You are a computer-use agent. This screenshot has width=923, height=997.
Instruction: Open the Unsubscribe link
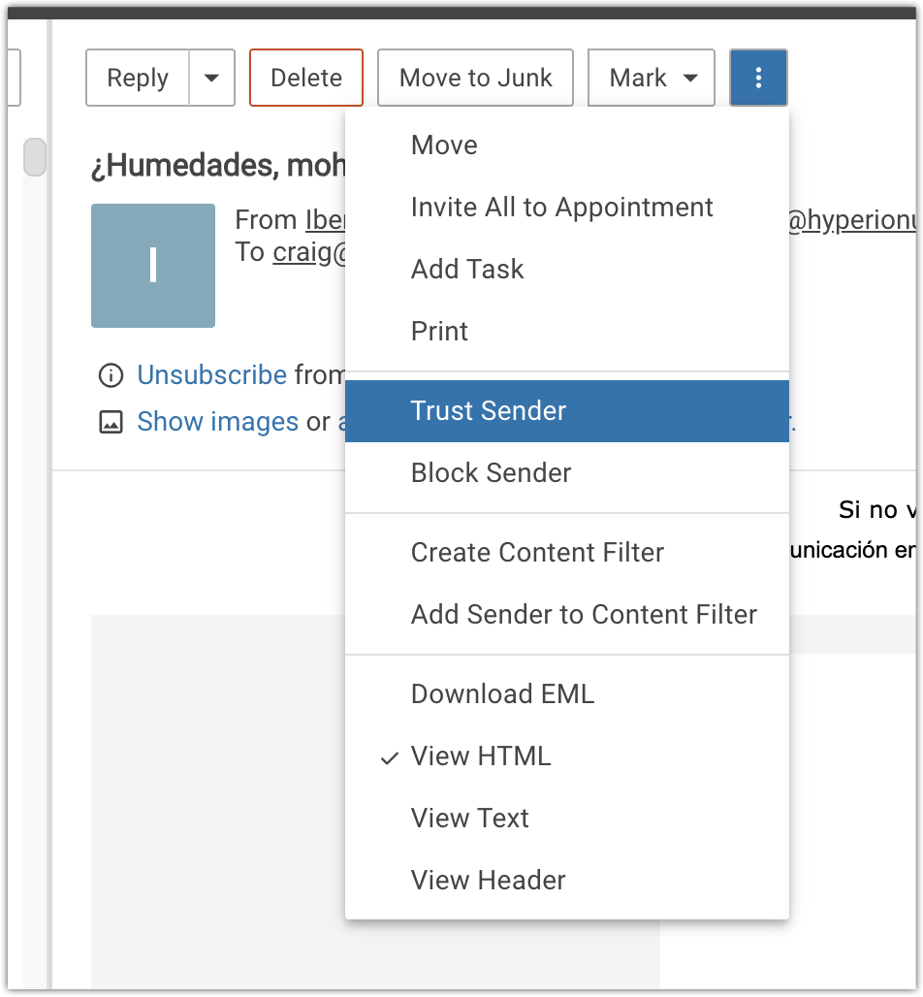[211, 375]
